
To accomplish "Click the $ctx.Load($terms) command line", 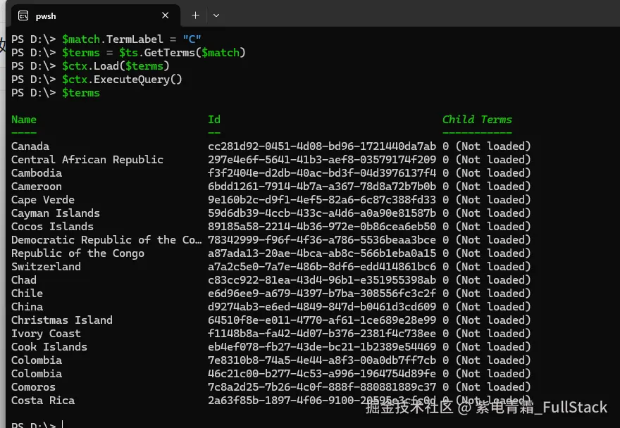I will [x=91, y=66].
